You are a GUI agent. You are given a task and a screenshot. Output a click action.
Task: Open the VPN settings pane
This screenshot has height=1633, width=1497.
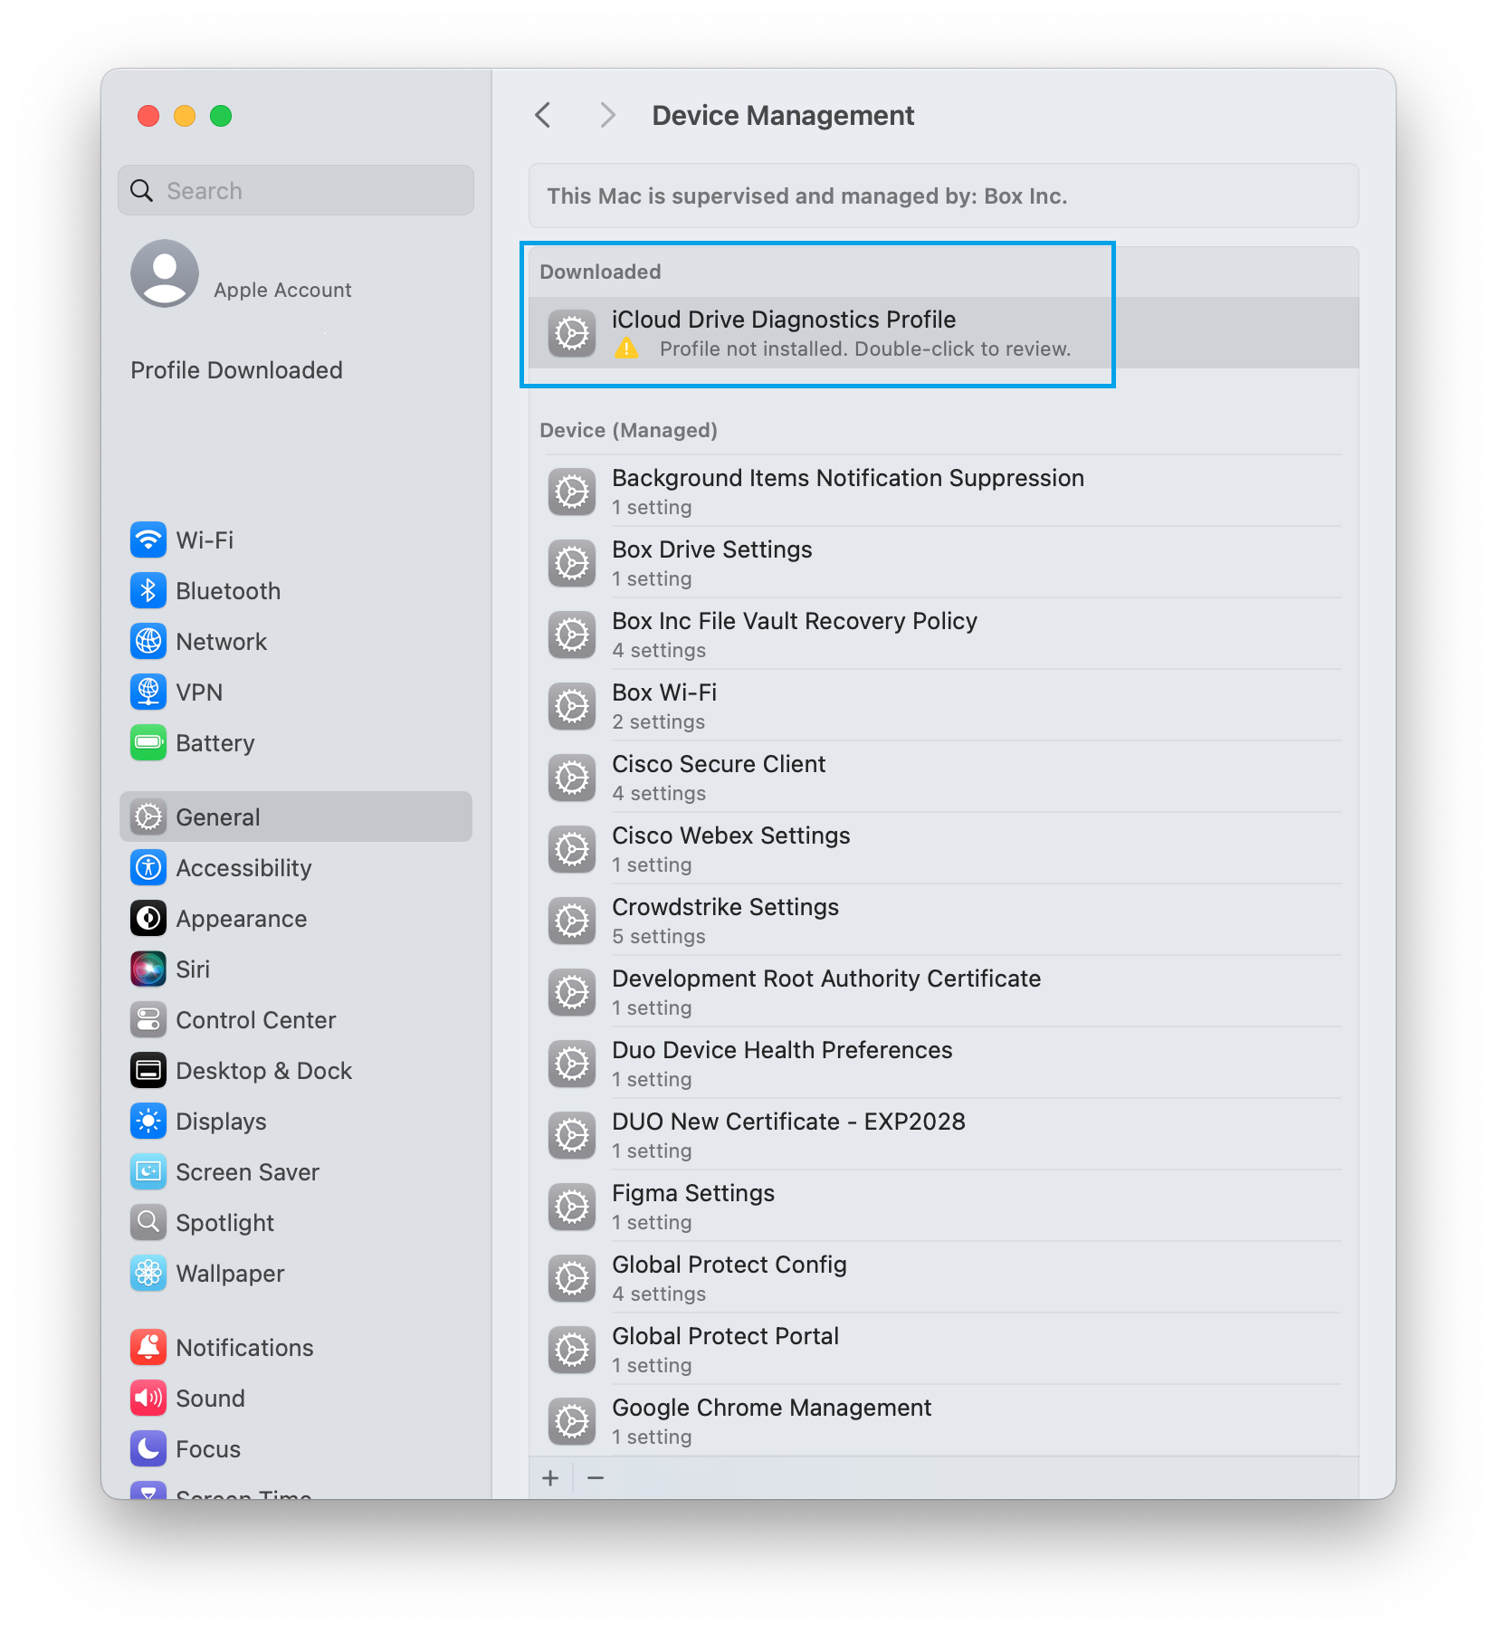(x=199, y=692)
